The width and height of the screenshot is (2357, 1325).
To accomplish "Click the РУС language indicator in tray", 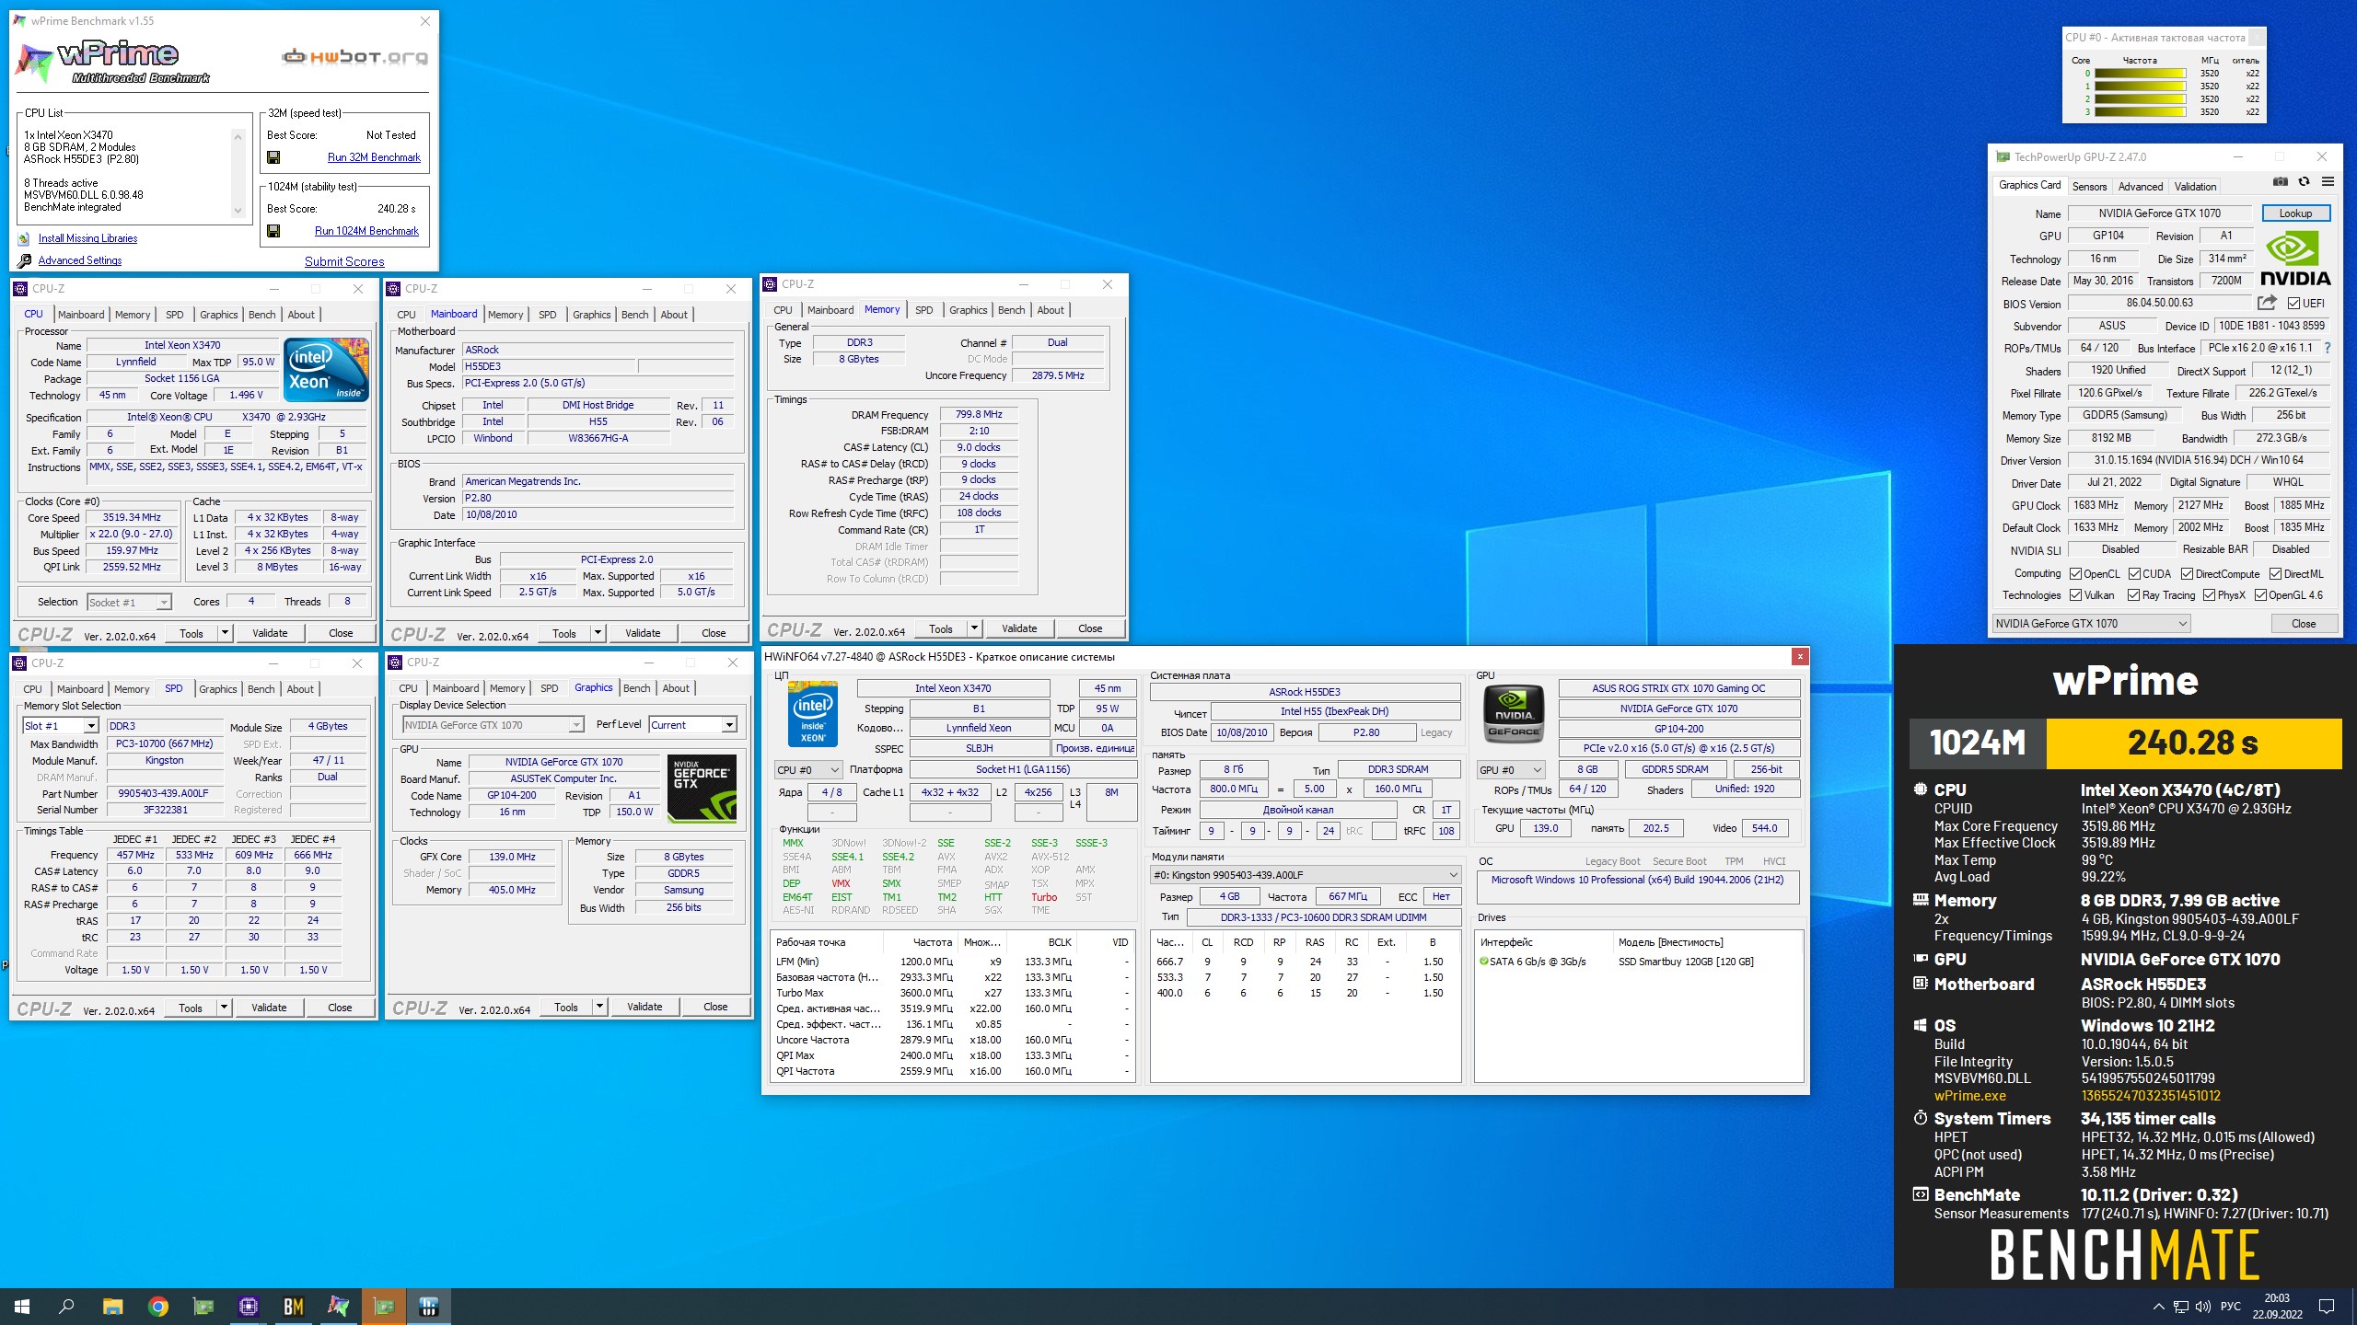I will pyautogui.click(x=2231, y=1307).
